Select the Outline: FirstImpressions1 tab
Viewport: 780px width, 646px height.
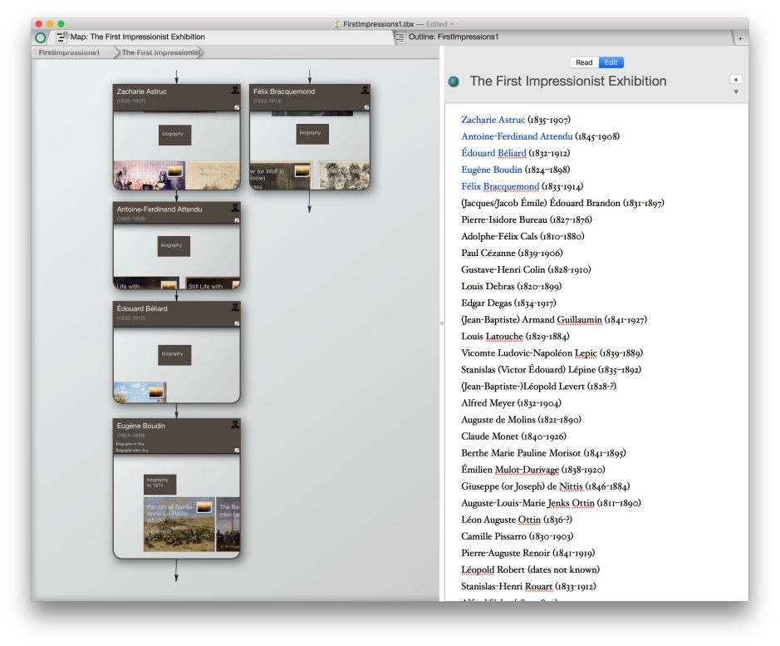[454, 37]
